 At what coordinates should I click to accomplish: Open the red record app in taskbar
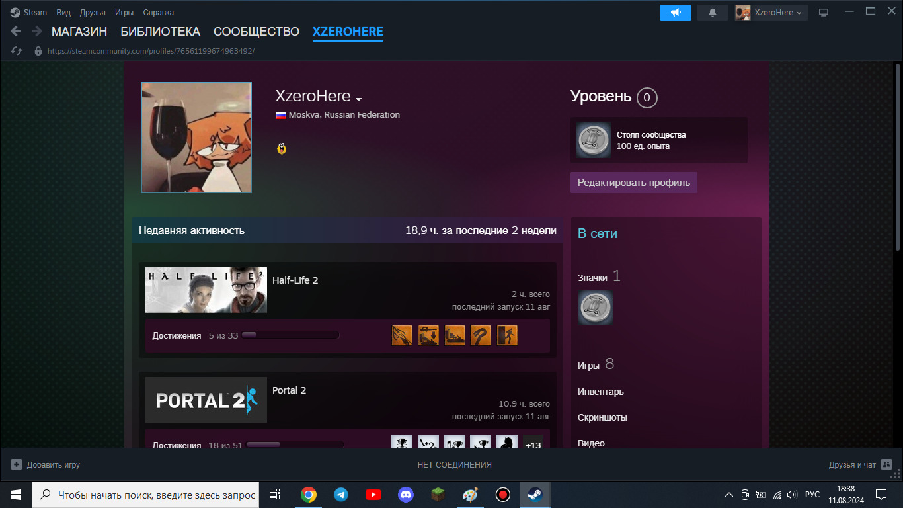click(x=503, y=495)
